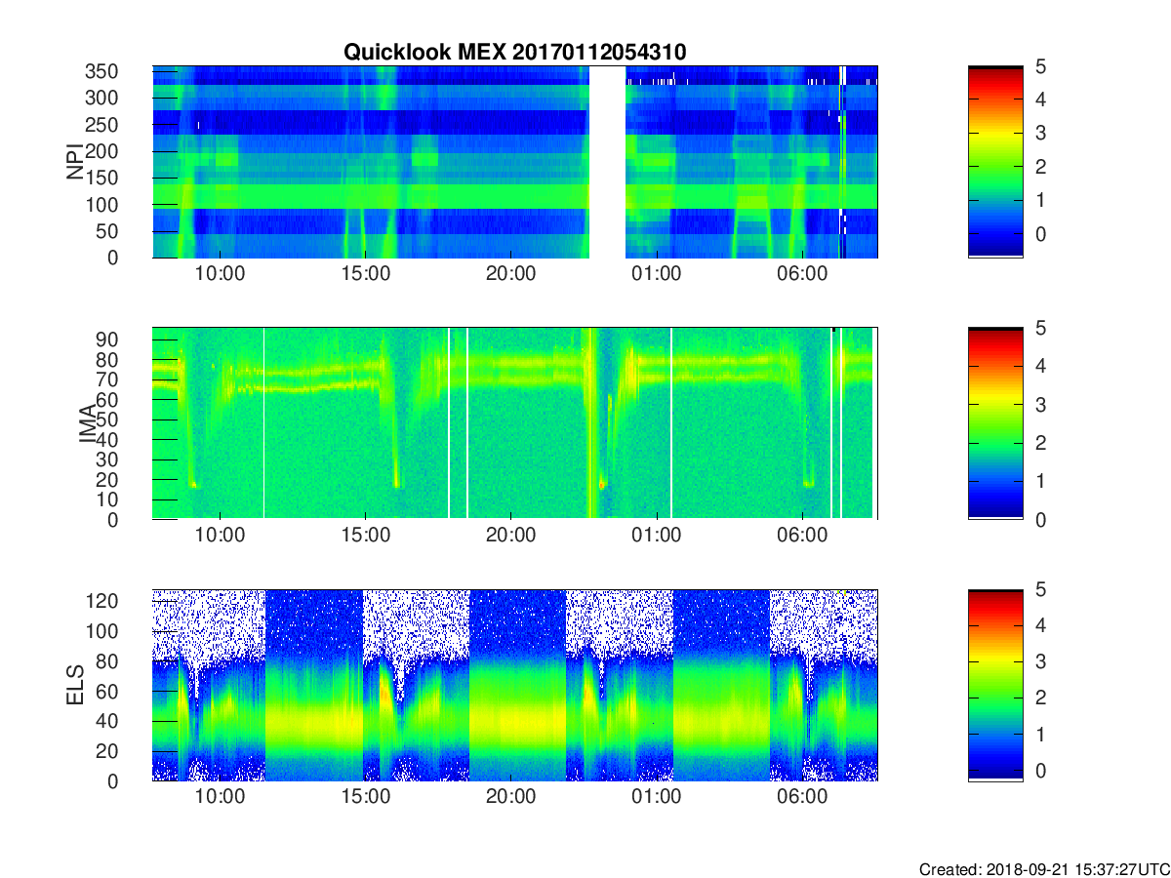The image size is (1171, 878).
Task: Click the IMA panel colorbar
Action: [994, 423]
